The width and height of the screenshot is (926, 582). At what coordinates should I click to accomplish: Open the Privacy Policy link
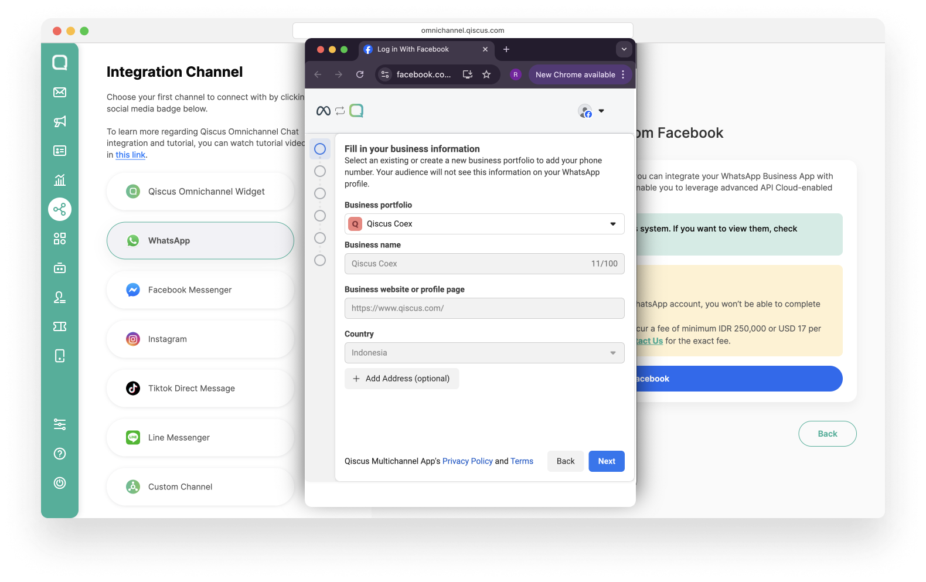(468, 461)
